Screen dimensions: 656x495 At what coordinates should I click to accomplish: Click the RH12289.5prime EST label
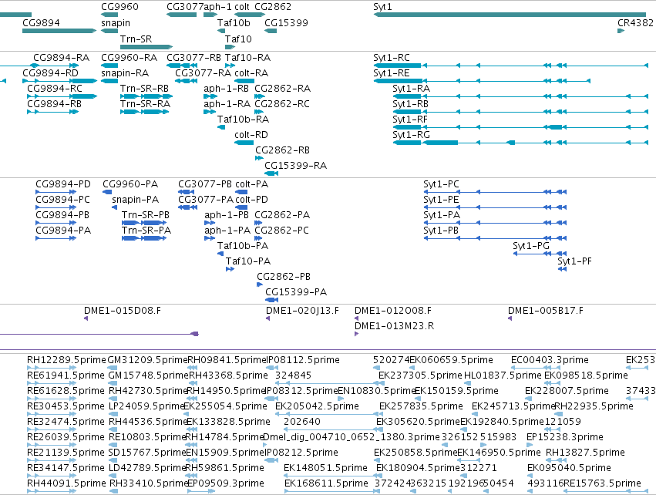66,360
